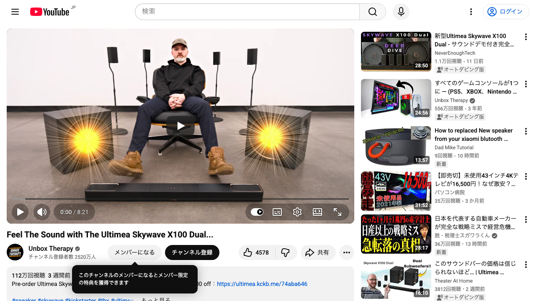Open the 43インチ4Kテレビ video thumbnail
This screenshot has width=536, height=301.
click(x=396, y=191)
